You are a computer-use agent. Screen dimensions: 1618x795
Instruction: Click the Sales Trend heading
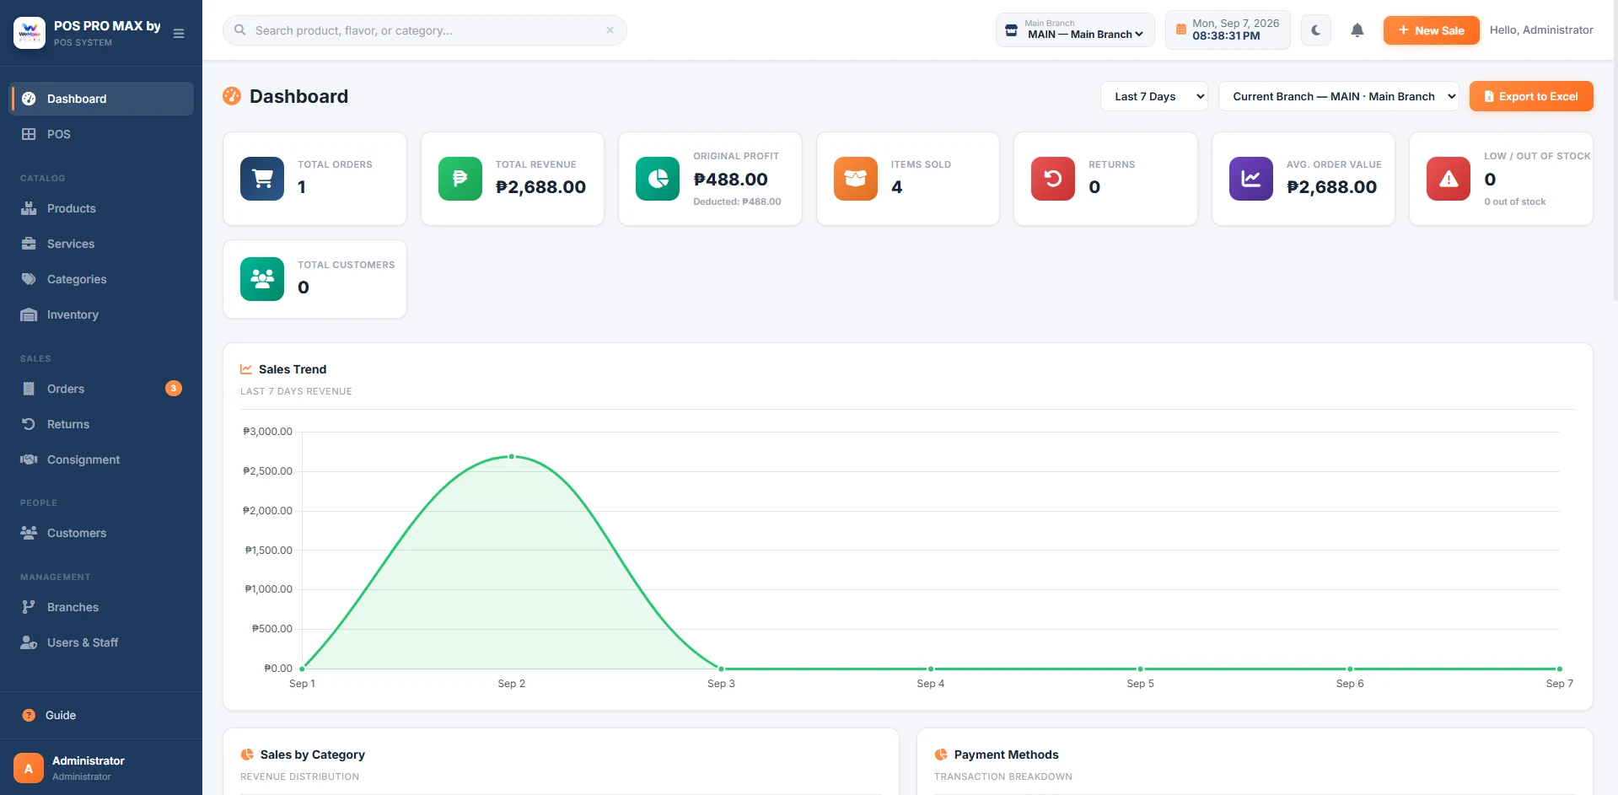coord(293,369)
